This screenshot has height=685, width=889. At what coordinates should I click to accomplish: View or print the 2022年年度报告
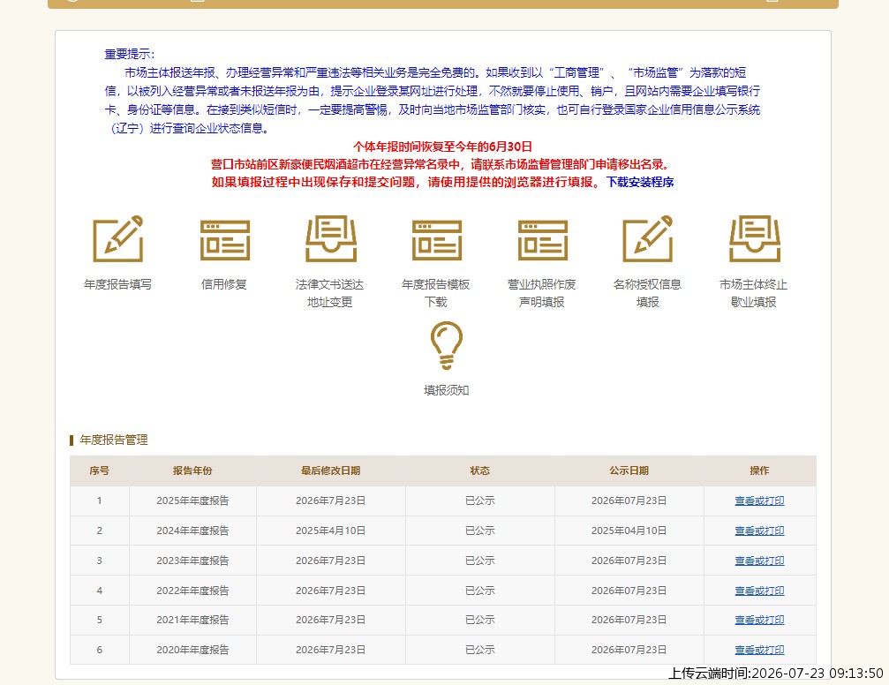pos(760,591)
